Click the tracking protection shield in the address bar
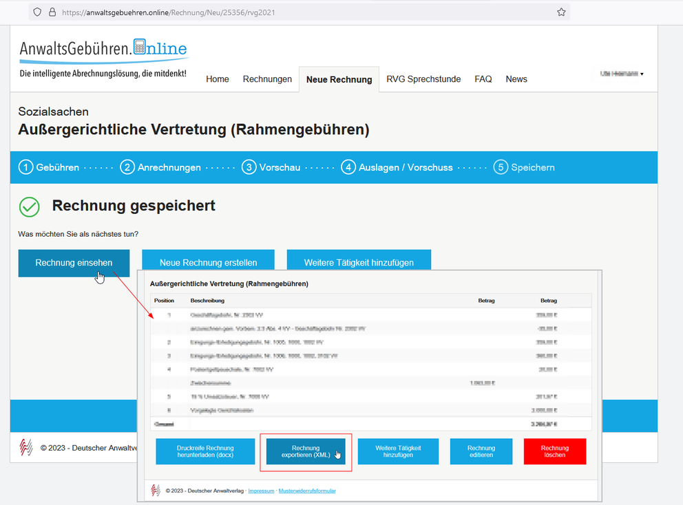Viewport: 683px width, 505px height. 37,11
